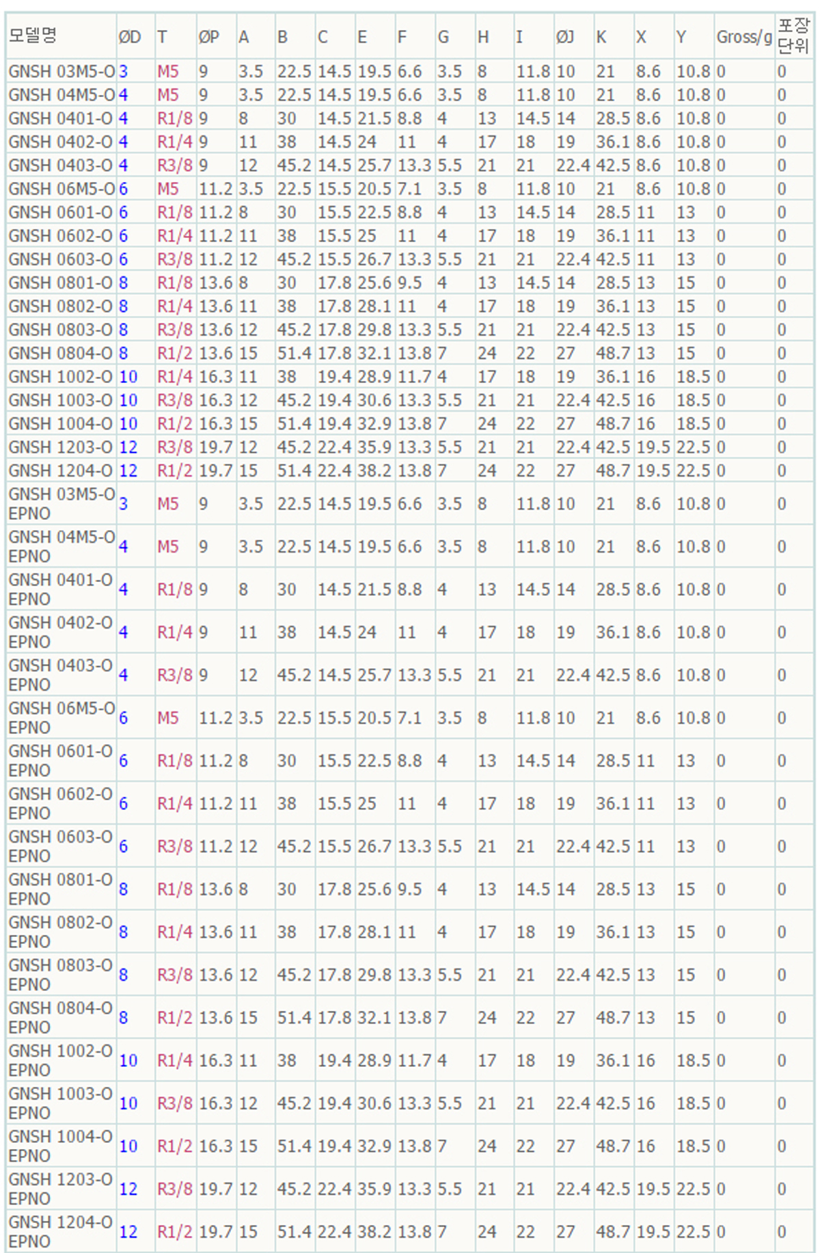Click pink R1/2 in GNSH 1004-O EPNO row
Image resolution: width=820 pixels, height=1253 pixels.
tap(175, 1146)
